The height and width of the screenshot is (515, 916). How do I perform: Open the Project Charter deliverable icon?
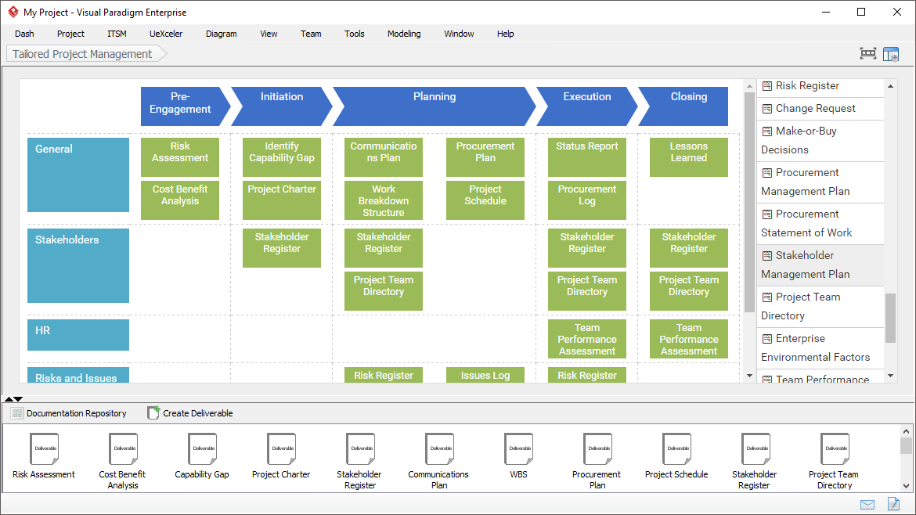click(282, 449)
